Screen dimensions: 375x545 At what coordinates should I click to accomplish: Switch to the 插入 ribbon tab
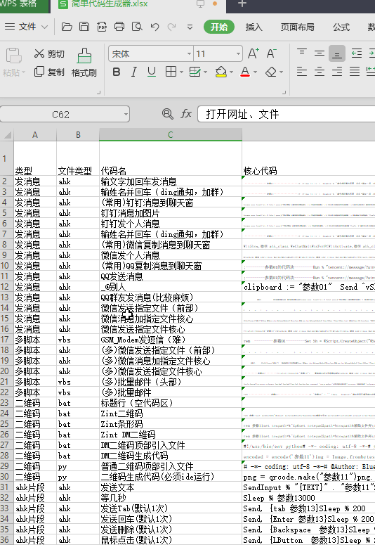click(x=254, y=27)
